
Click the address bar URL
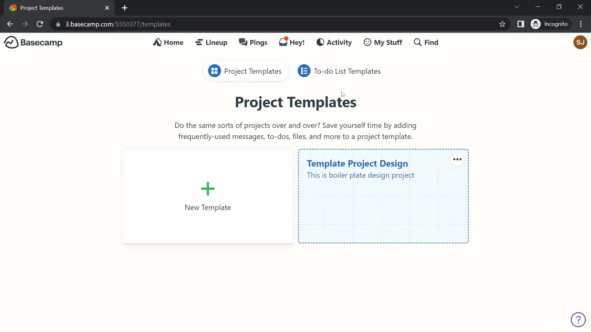(x=118, y=24)
